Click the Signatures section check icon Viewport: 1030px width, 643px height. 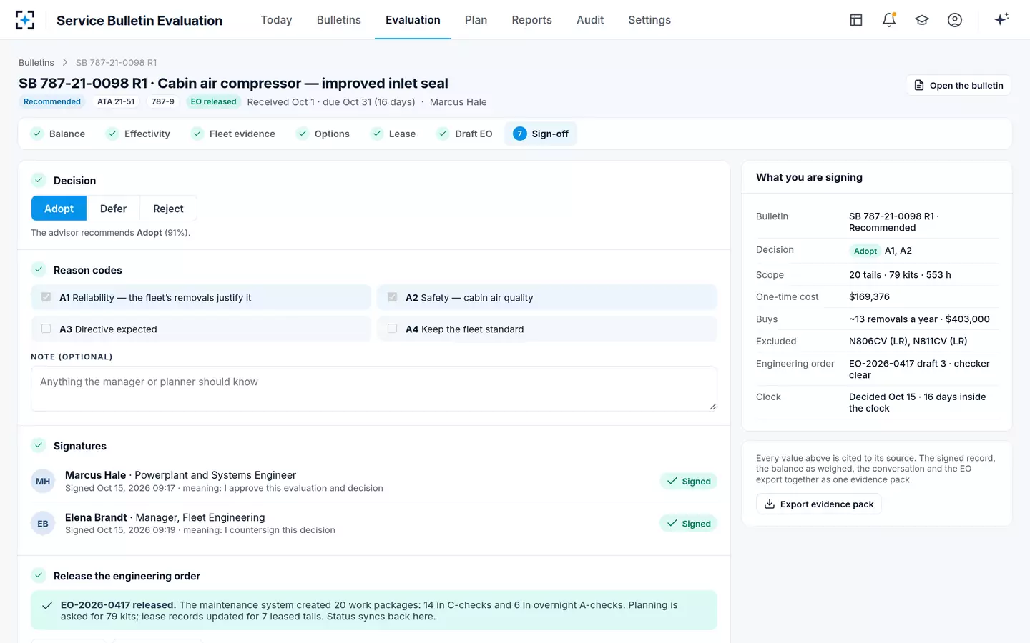[x=39, y=446]
